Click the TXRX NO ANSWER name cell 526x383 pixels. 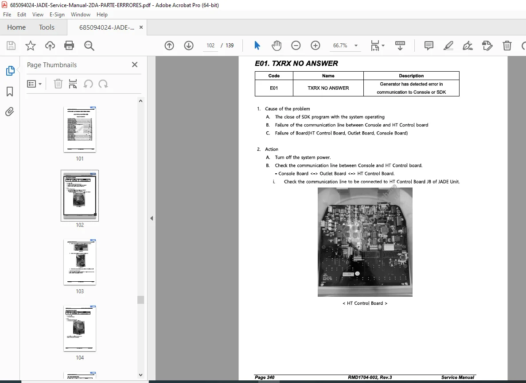pyautogui.click(x=328, y=88)
